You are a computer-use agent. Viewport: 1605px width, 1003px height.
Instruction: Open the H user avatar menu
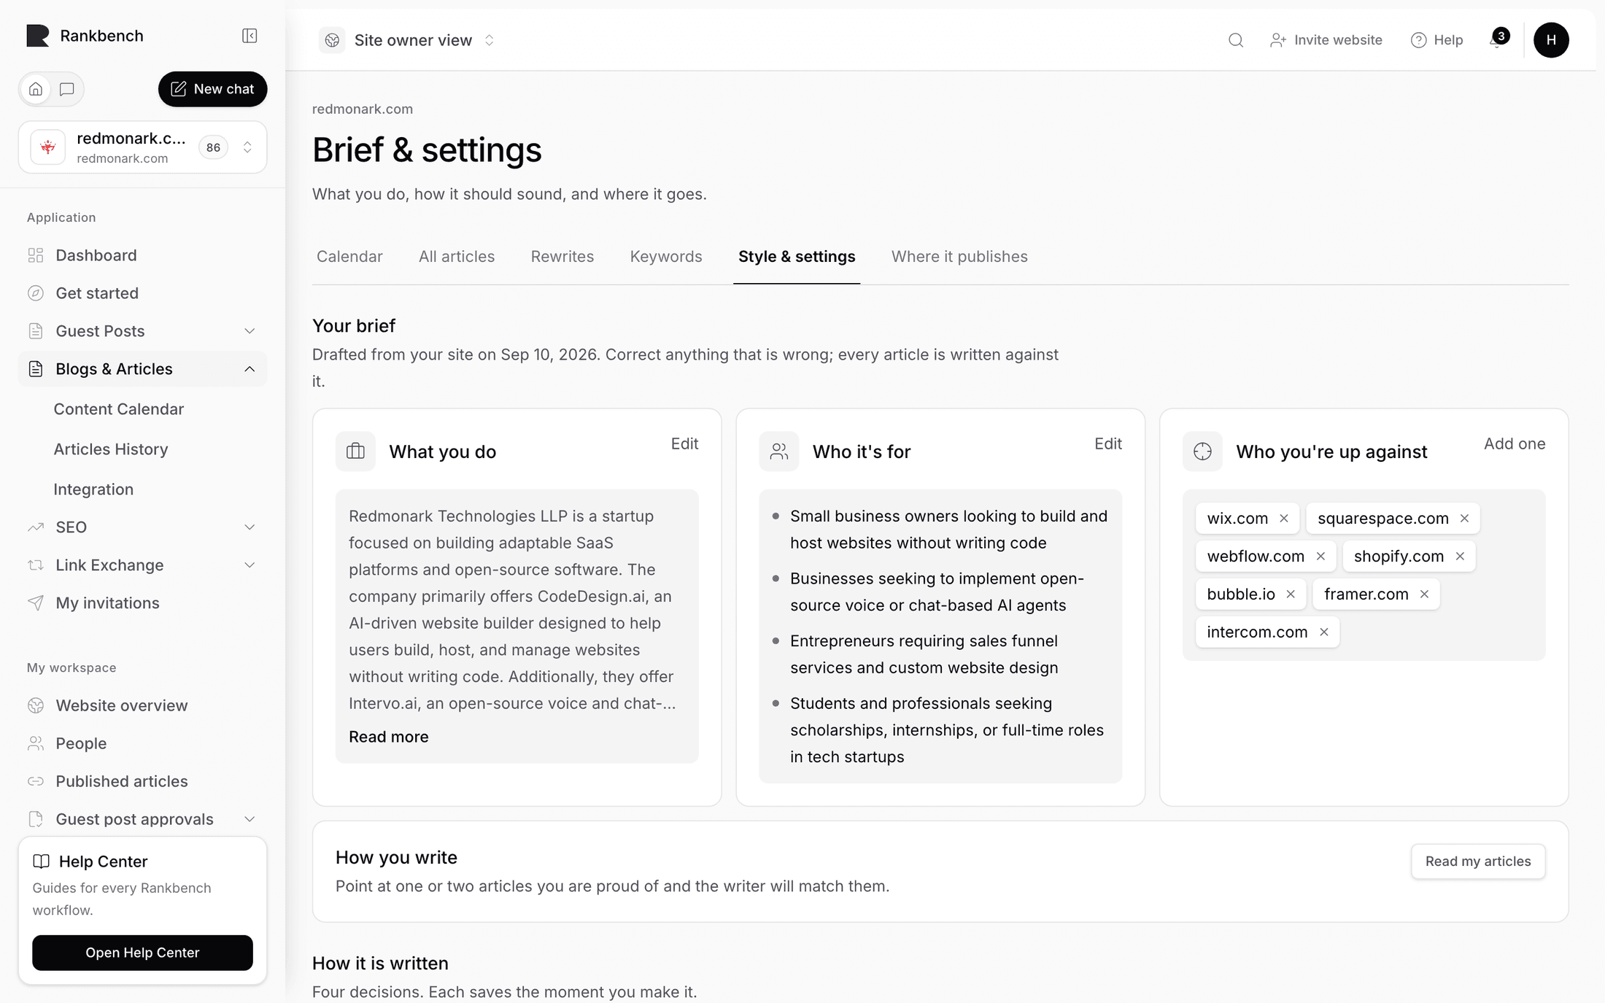click(x=1551, y=40)
